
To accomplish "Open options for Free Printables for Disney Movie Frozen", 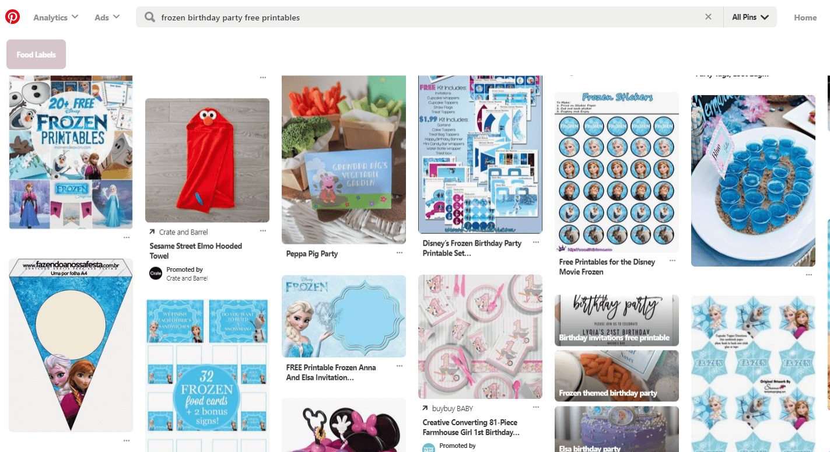I will (673, 261).
